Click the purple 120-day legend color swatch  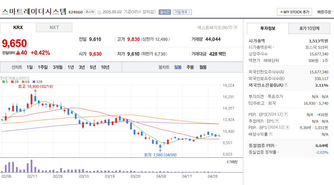tap(34, 82)
